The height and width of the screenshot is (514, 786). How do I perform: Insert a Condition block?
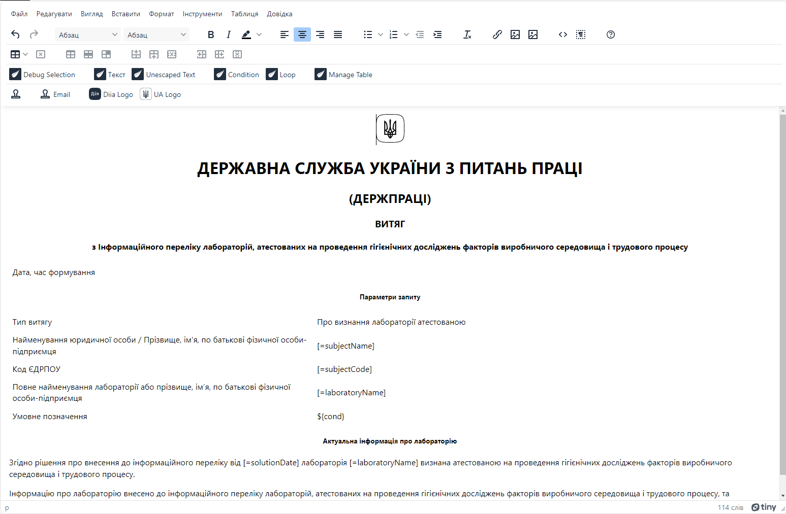(x=237, y=75)
